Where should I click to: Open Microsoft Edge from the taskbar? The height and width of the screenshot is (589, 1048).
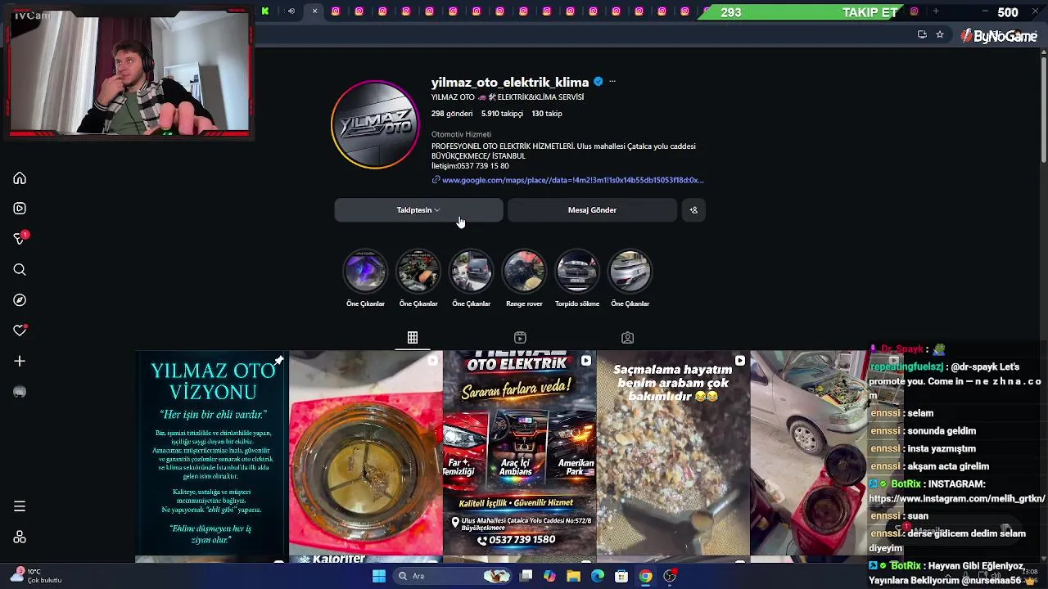(598, 576)
